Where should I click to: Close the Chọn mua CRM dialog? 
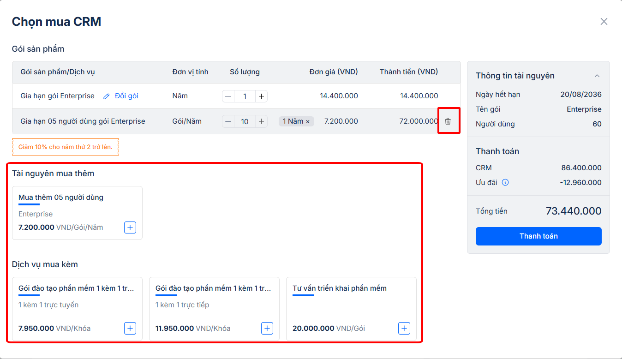click(604, 22)
